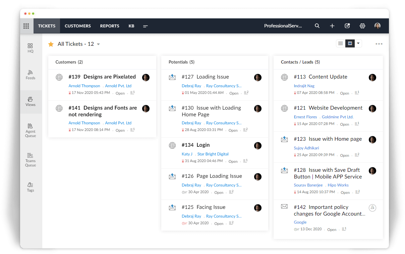
Task: Create a new ticket with the plus icon
Action: point(332,26)
